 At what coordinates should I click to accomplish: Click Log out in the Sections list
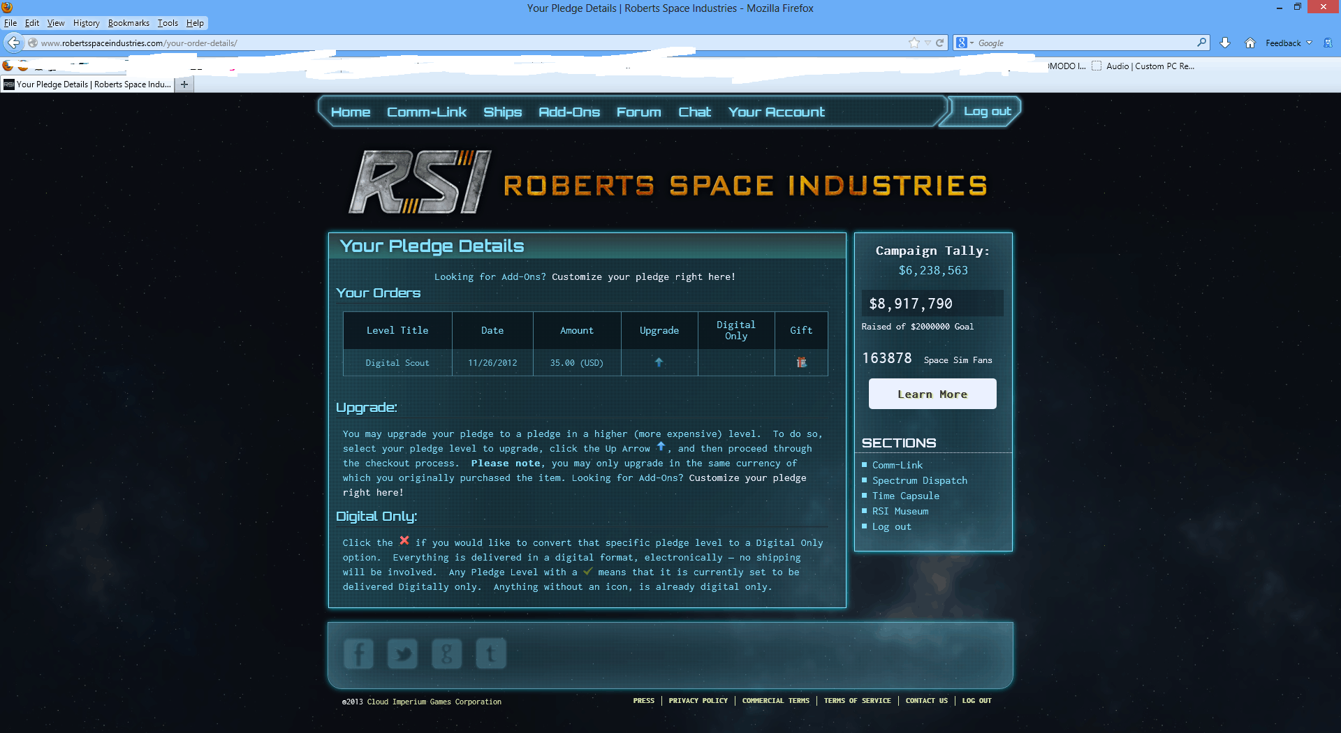[x=892, y=526]
